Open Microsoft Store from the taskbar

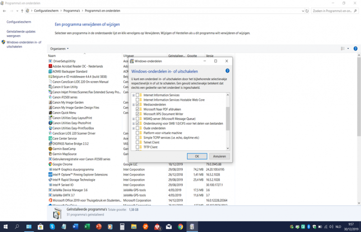coord(40,226)
